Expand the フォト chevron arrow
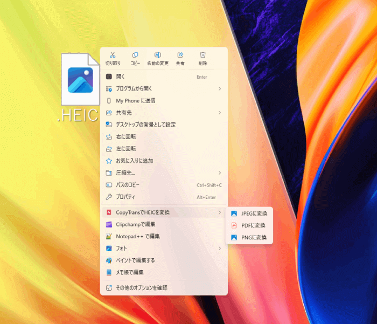This screenshot has height=324, width=377. [220, 249]
